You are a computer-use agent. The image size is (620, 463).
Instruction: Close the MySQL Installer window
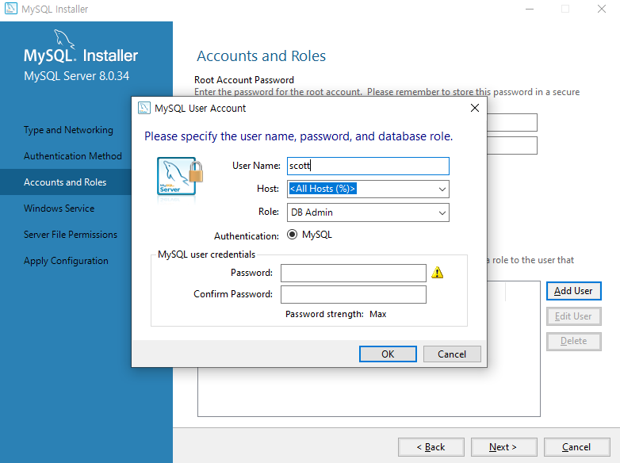pyautogui.click(x=602, y=9)
